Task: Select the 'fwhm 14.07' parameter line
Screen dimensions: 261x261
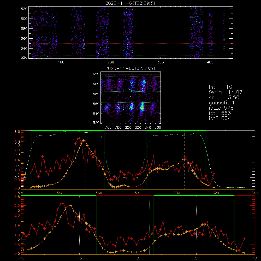Action: tap(226, 92)
